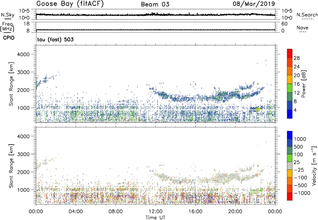
Task: Click the '-25' label on the Velocity color bar
Action: (x=299, y=170)
